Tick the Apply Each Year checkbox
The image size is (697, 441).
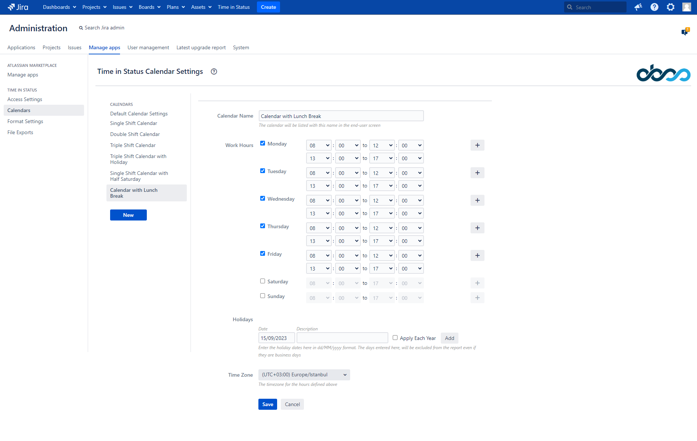click(x=395, y=338)
